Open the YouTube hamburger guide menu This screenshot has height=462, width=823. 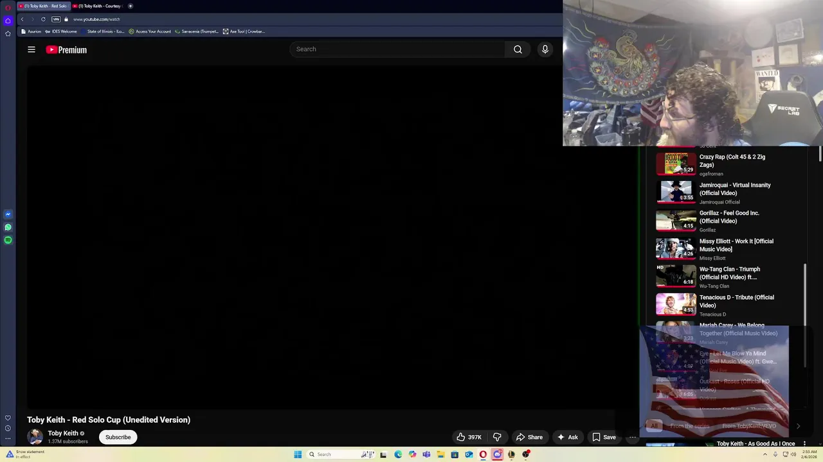point(31,49)
